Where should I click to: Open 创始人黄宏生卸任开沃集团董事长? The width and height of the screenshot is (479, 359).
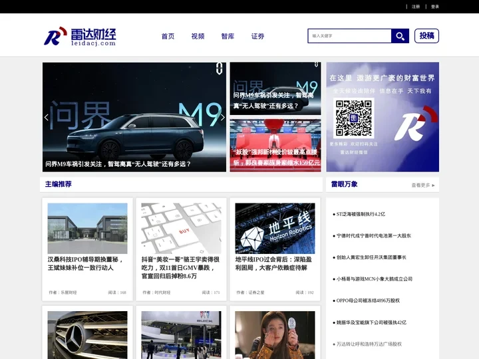[x=371, y=257]
